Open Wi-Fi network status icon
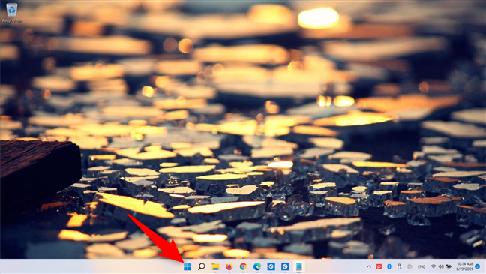Viewport: 486px width, 274px height. point(433,266)
